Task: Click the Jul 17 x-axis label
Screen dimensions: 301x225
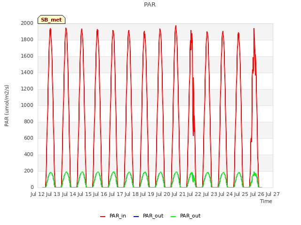Action: [116, 194]
